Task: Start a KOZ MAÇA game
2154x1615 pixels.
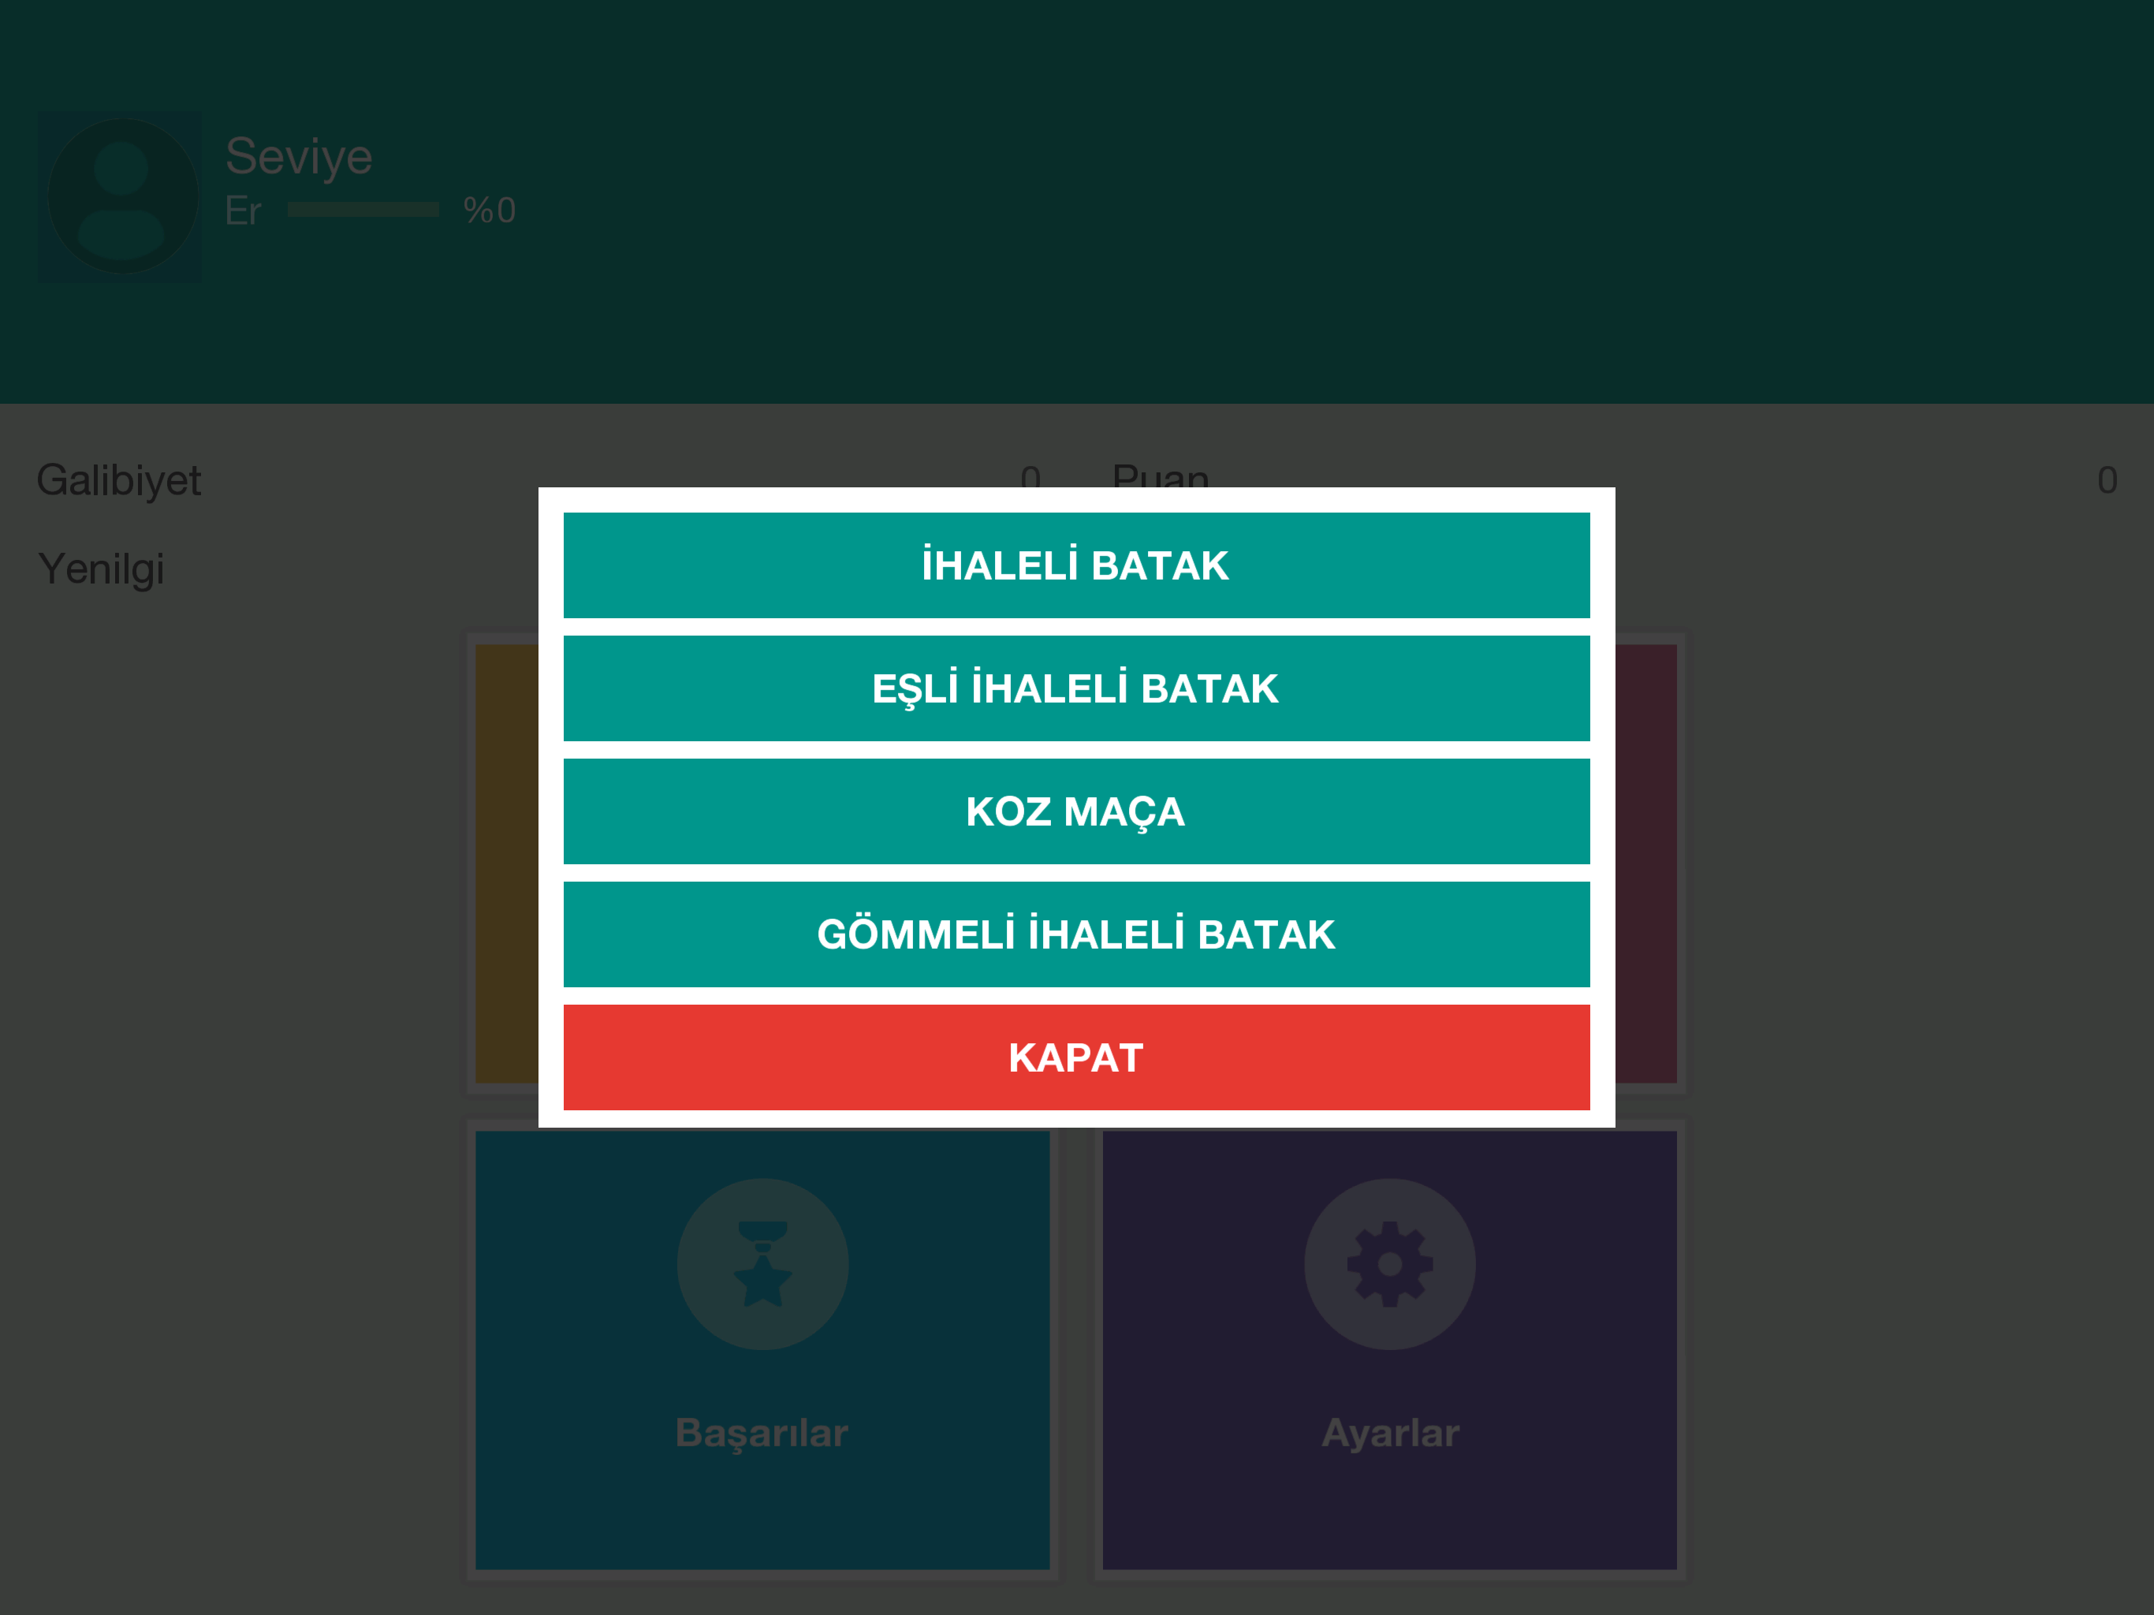Action: (1076, 811)
